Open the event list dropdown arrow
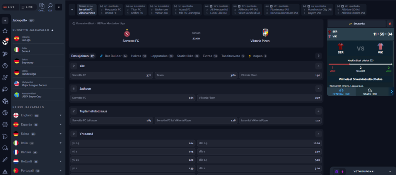Image resolution: width=396 pixels, height=175 pixels. pyautogui.click(x=72, y=10)
